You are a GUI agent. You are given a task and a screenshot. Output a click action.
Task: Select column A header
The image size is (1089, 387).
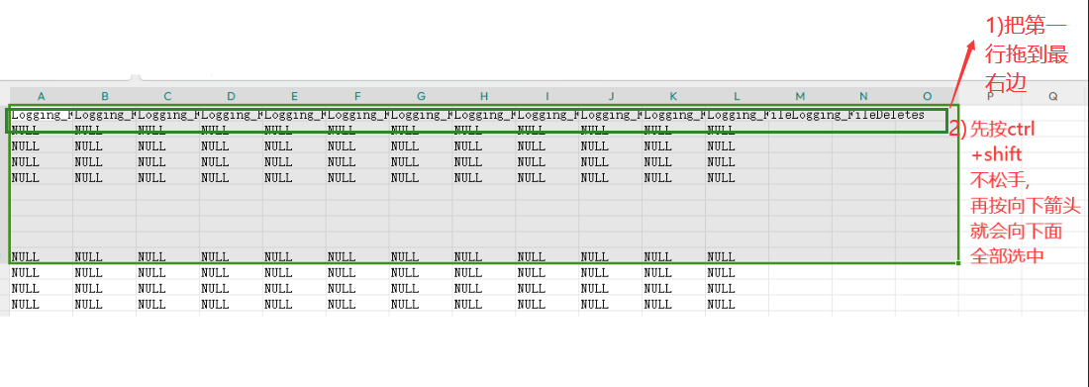(x=41, y=96)
